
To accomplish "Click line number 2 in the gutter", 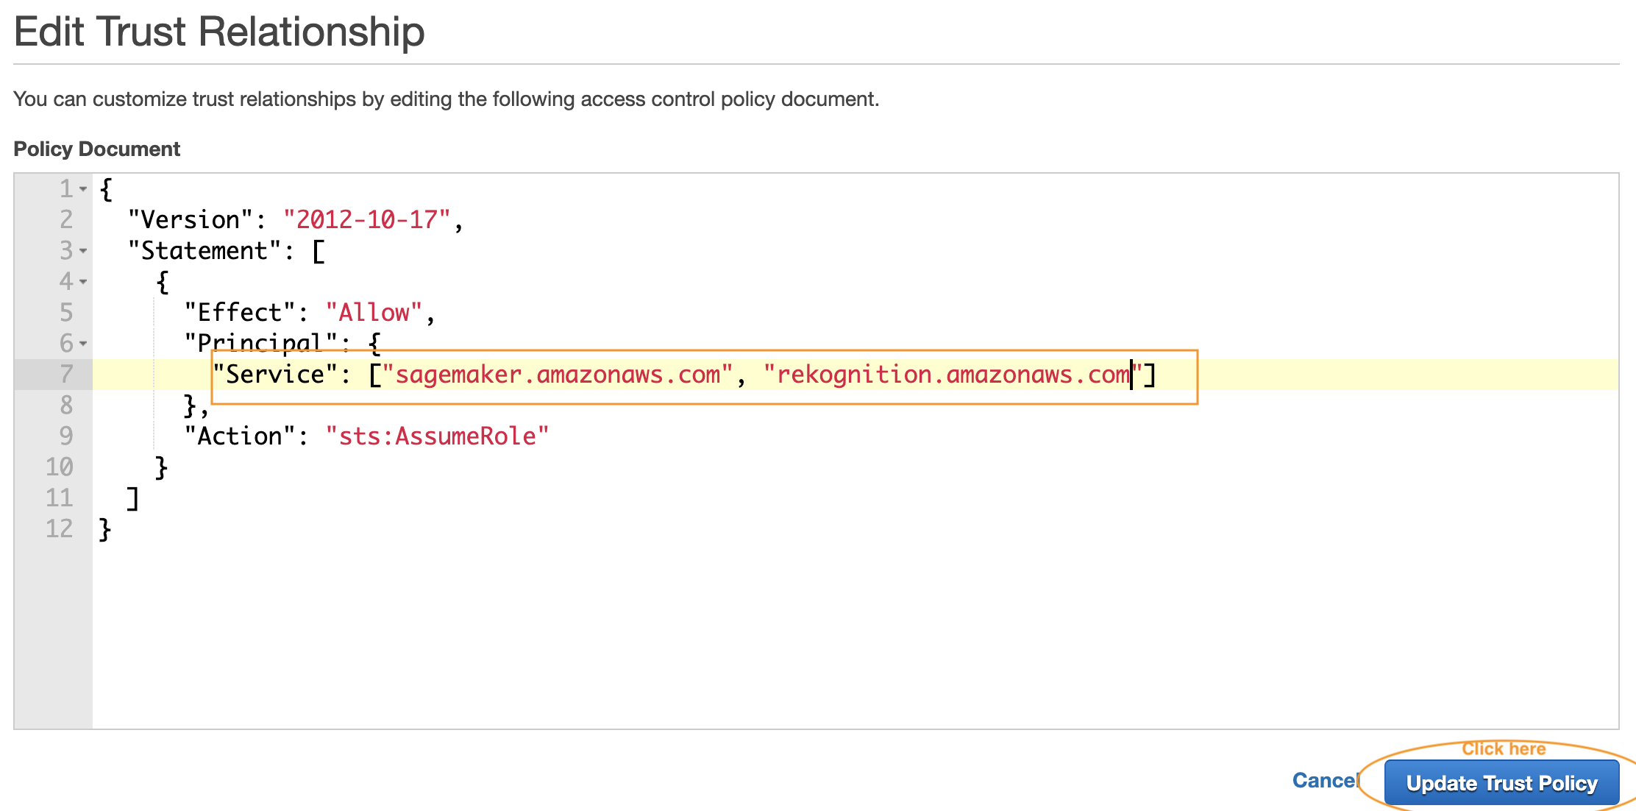I will (x=66, y=220).
